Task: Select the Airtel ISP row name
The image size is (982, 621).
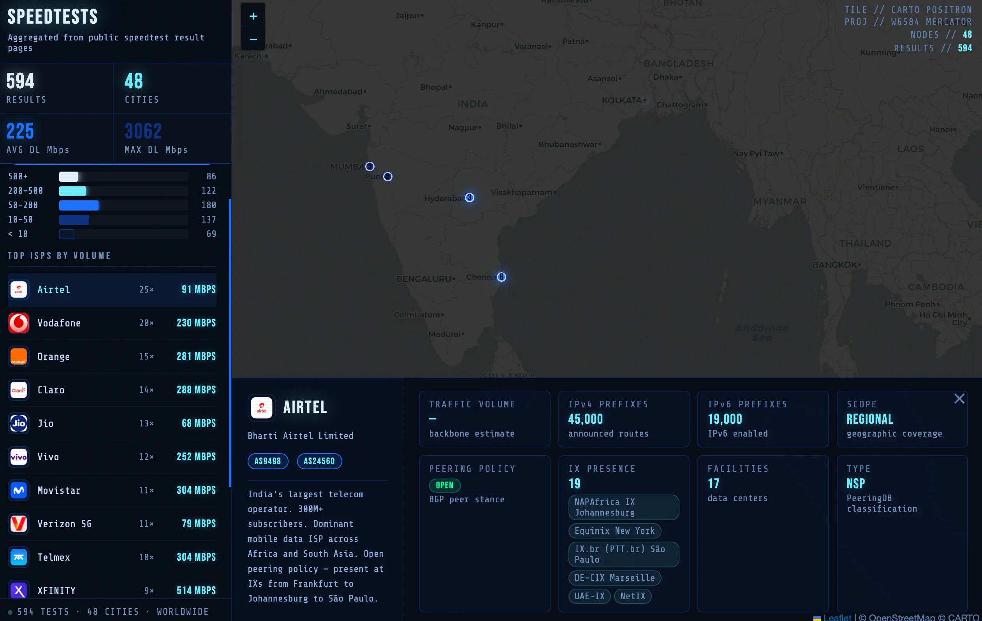Action: (x=54, y=290)
